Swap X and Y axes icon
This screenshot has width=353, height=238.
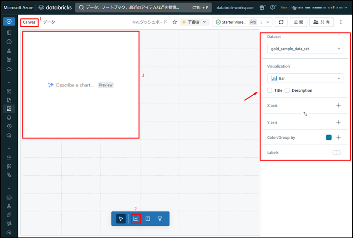pos(305,114)
